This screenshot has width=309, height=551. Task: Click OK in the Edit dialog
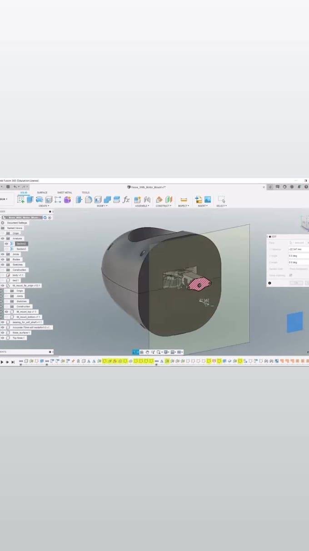[296, 283]
